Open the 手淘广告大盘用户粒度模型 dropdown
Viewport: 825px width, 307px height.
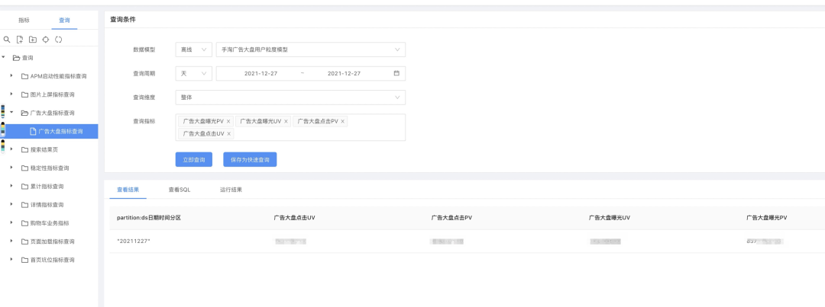pos(310,50)
